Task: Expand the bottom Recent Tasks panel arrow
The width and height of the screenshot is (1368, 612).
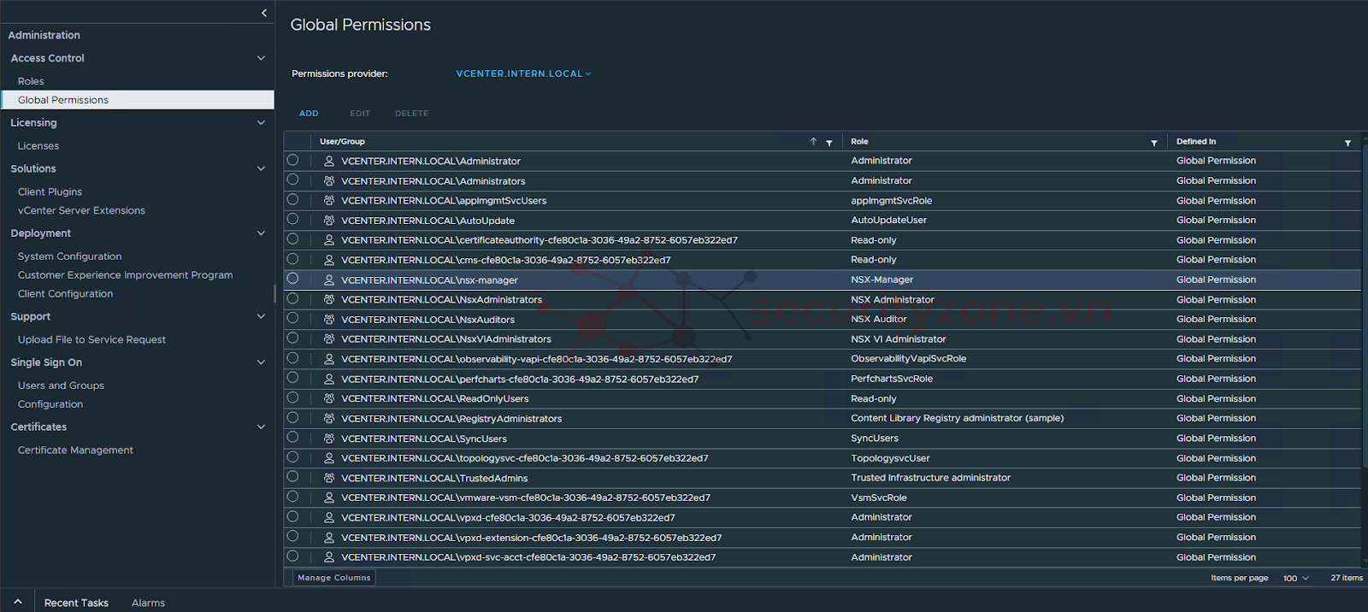Action: (17, 602)
